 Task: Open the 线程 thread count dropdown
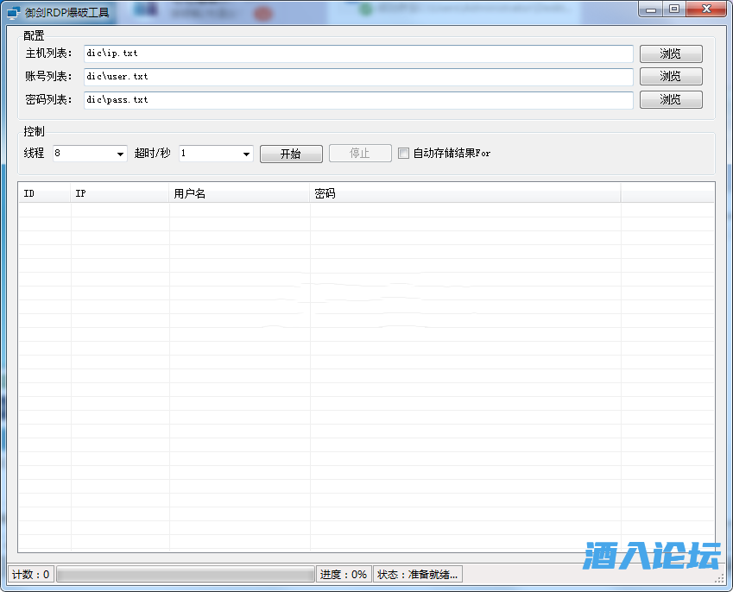click(120, 154)
